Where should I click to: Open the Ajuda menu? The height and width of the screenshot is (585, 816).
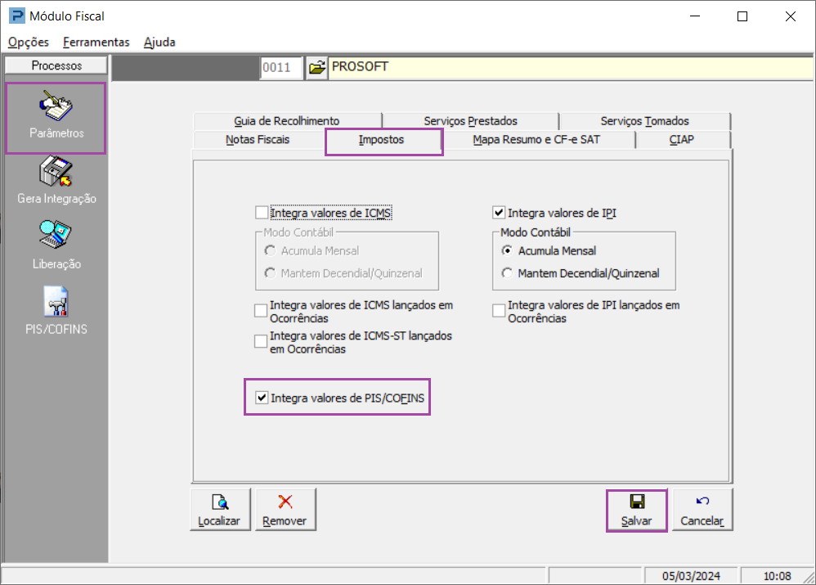(159, 43)
